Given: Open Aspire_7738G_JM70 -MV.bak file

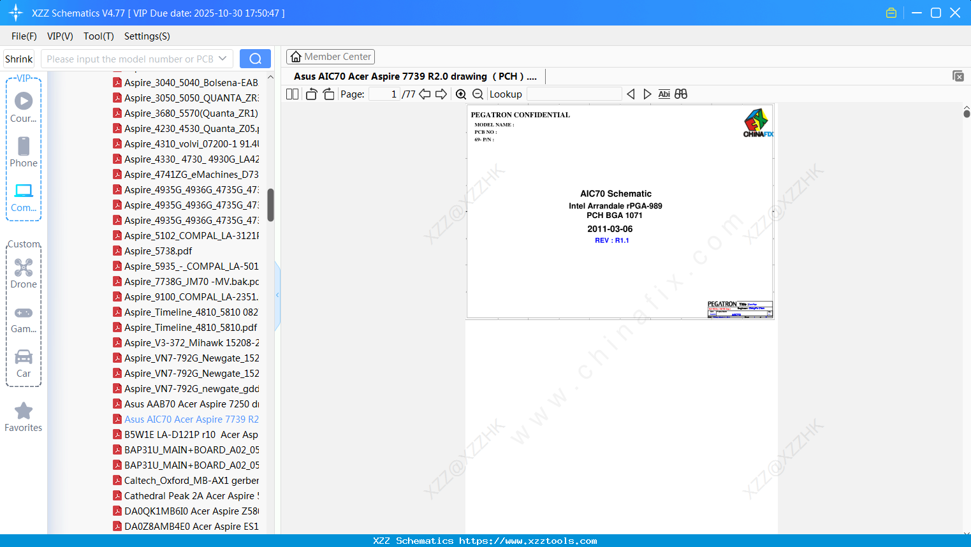Looking at the screenshot, I should (186, 281).
